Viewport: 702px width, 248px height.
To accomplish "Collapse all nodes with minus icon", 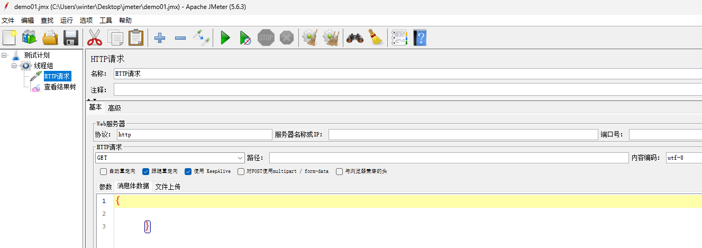I will 180,38.
